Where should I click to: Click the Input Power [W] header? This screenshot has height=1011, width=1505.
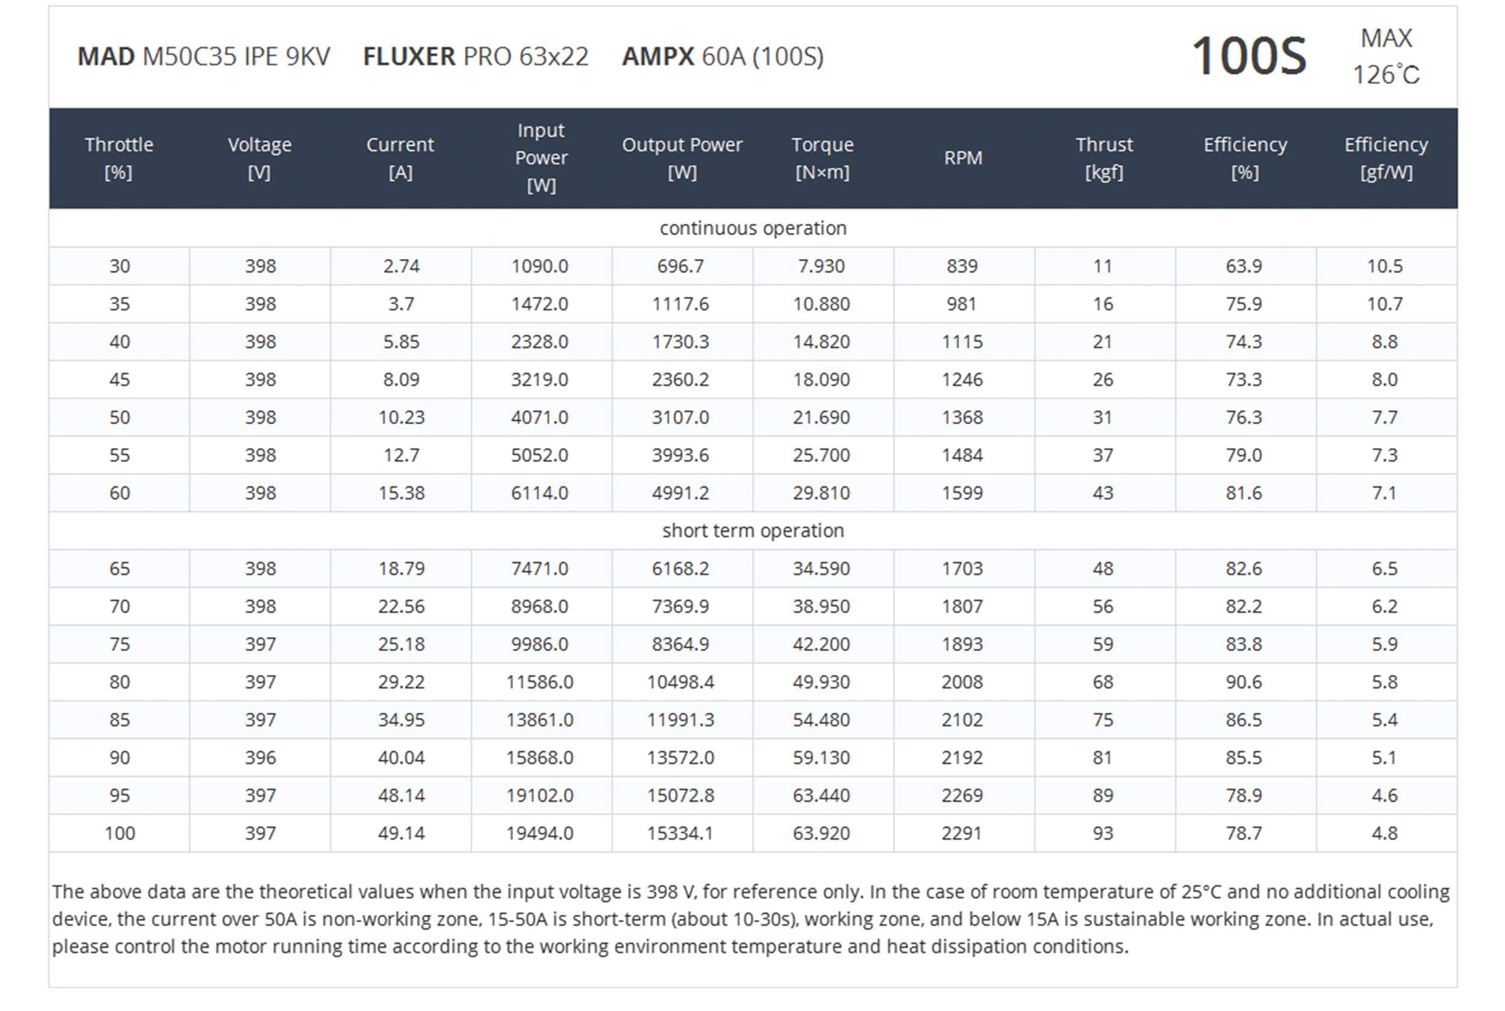pyautogui.click(x=541, y=158)
